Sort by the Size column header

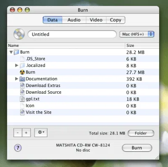point(142,46)
